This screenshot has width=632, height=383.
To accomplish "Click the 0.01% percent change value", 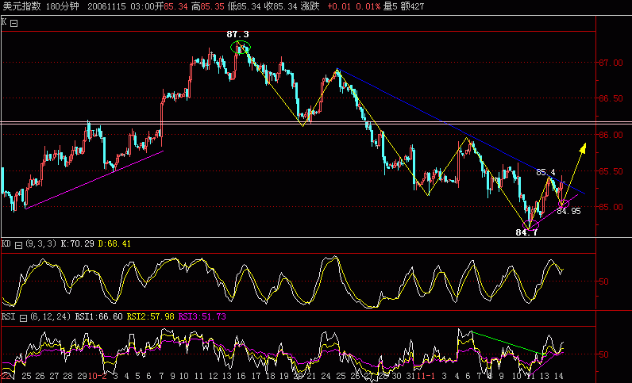I will click(368, 6).
